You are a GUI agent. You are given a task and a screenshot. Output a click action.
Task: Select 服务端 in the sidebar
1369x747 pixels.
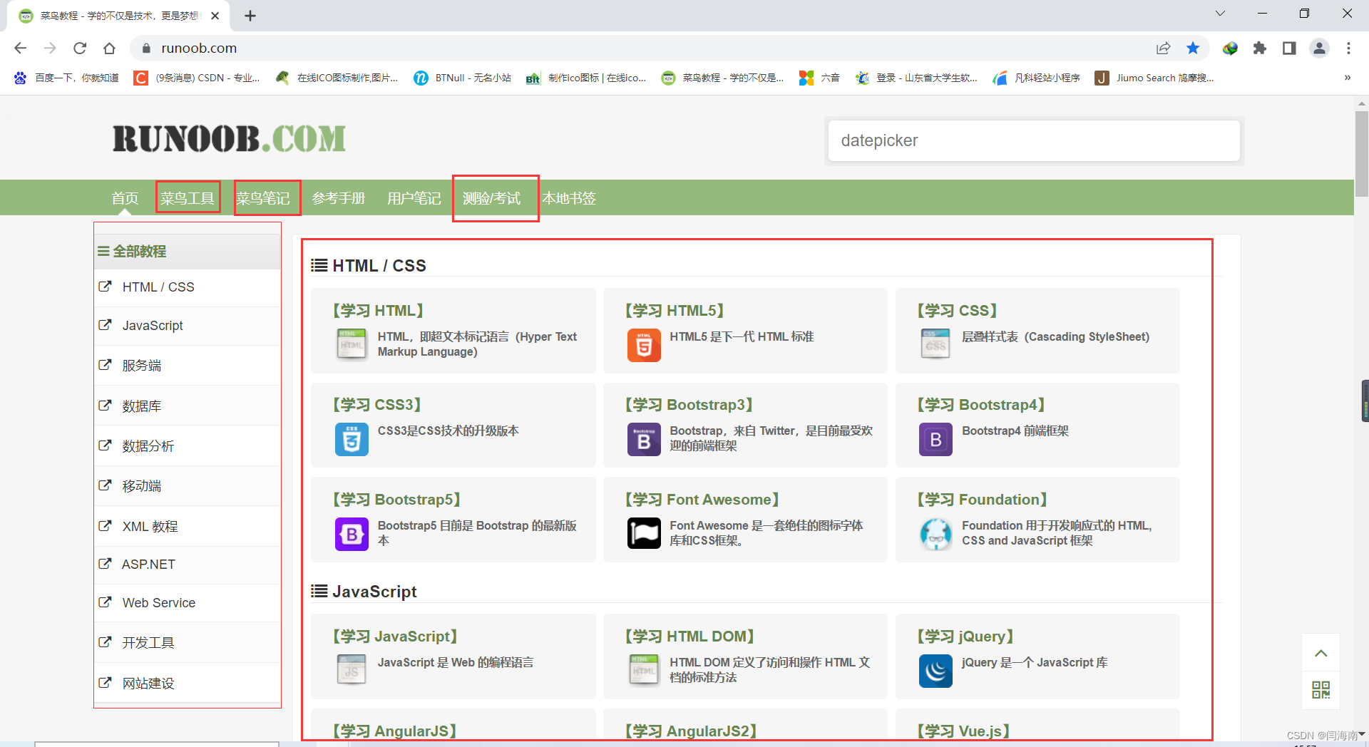point(188,366)
